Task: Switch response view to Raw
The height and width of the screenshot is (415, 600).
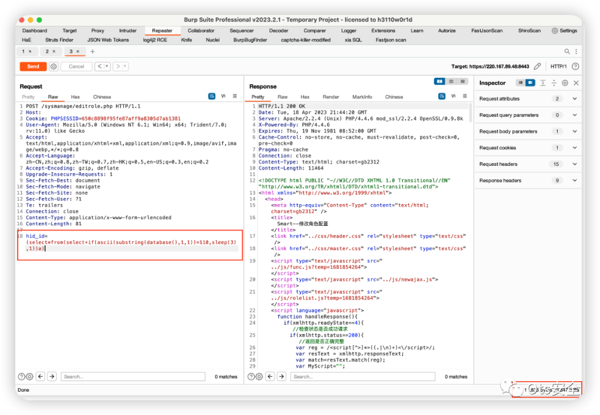Action: pos(282,97)
